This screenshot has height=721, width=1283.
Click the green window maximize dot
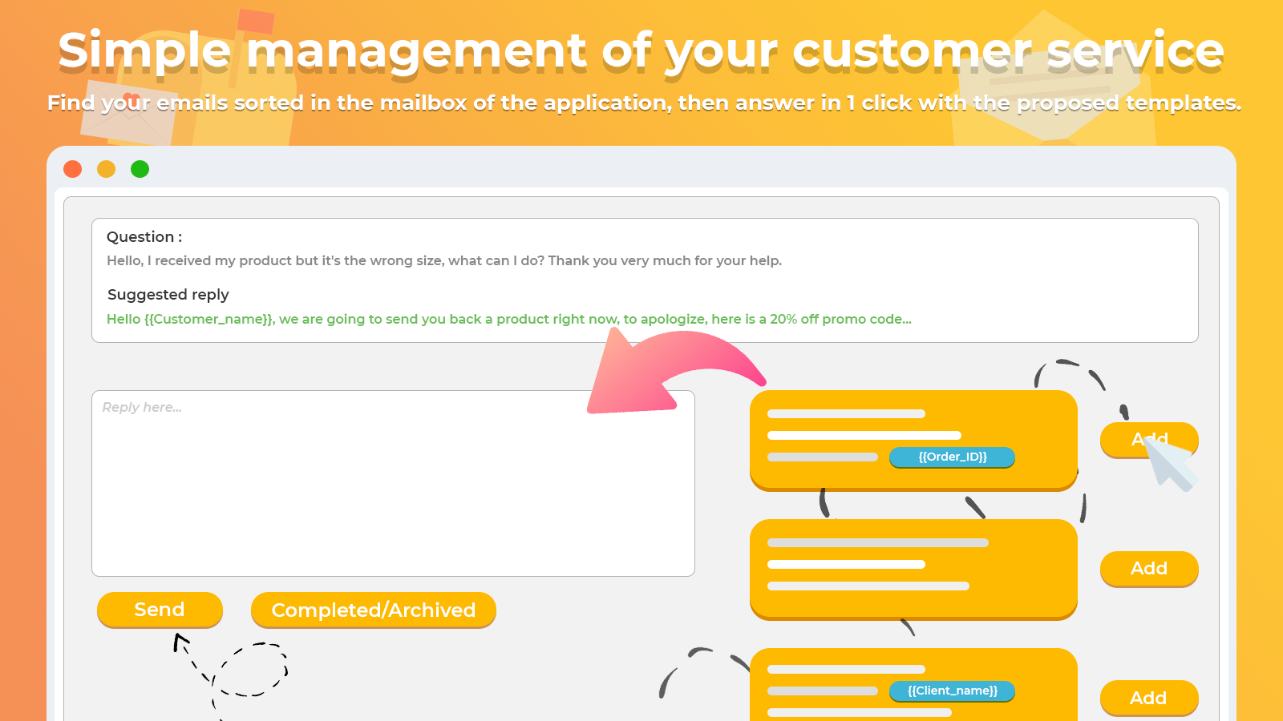click(x=140, y=169)
